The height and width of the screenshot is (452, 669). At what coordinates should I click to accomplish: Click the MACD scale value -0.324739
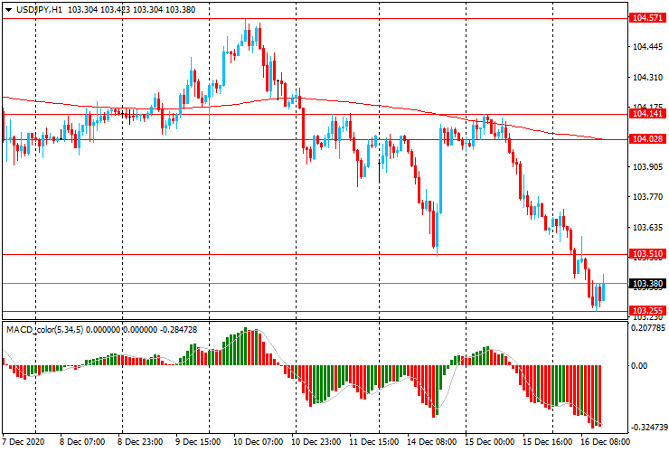649,428
